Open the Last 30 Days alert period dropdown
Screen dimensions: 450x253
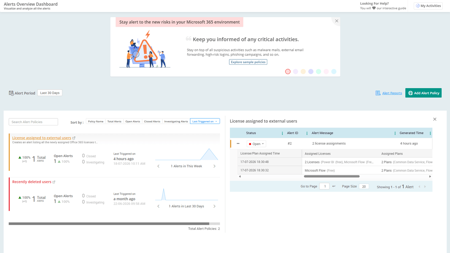[x=50, y=93]
